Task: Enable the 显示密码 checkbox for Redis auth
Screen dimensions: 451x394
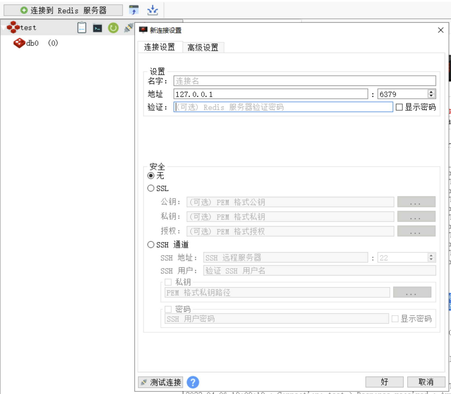Action: pyautogui.click(x=399, y=107)
